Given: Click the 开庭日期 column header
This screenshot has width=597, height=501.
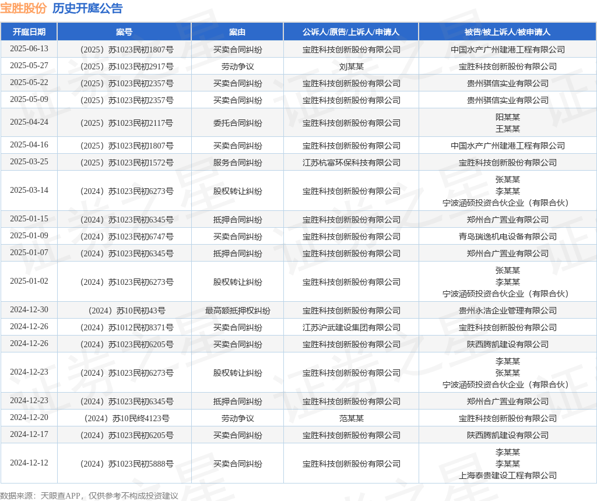Looking at the screenshot, I should pos(29,32).
